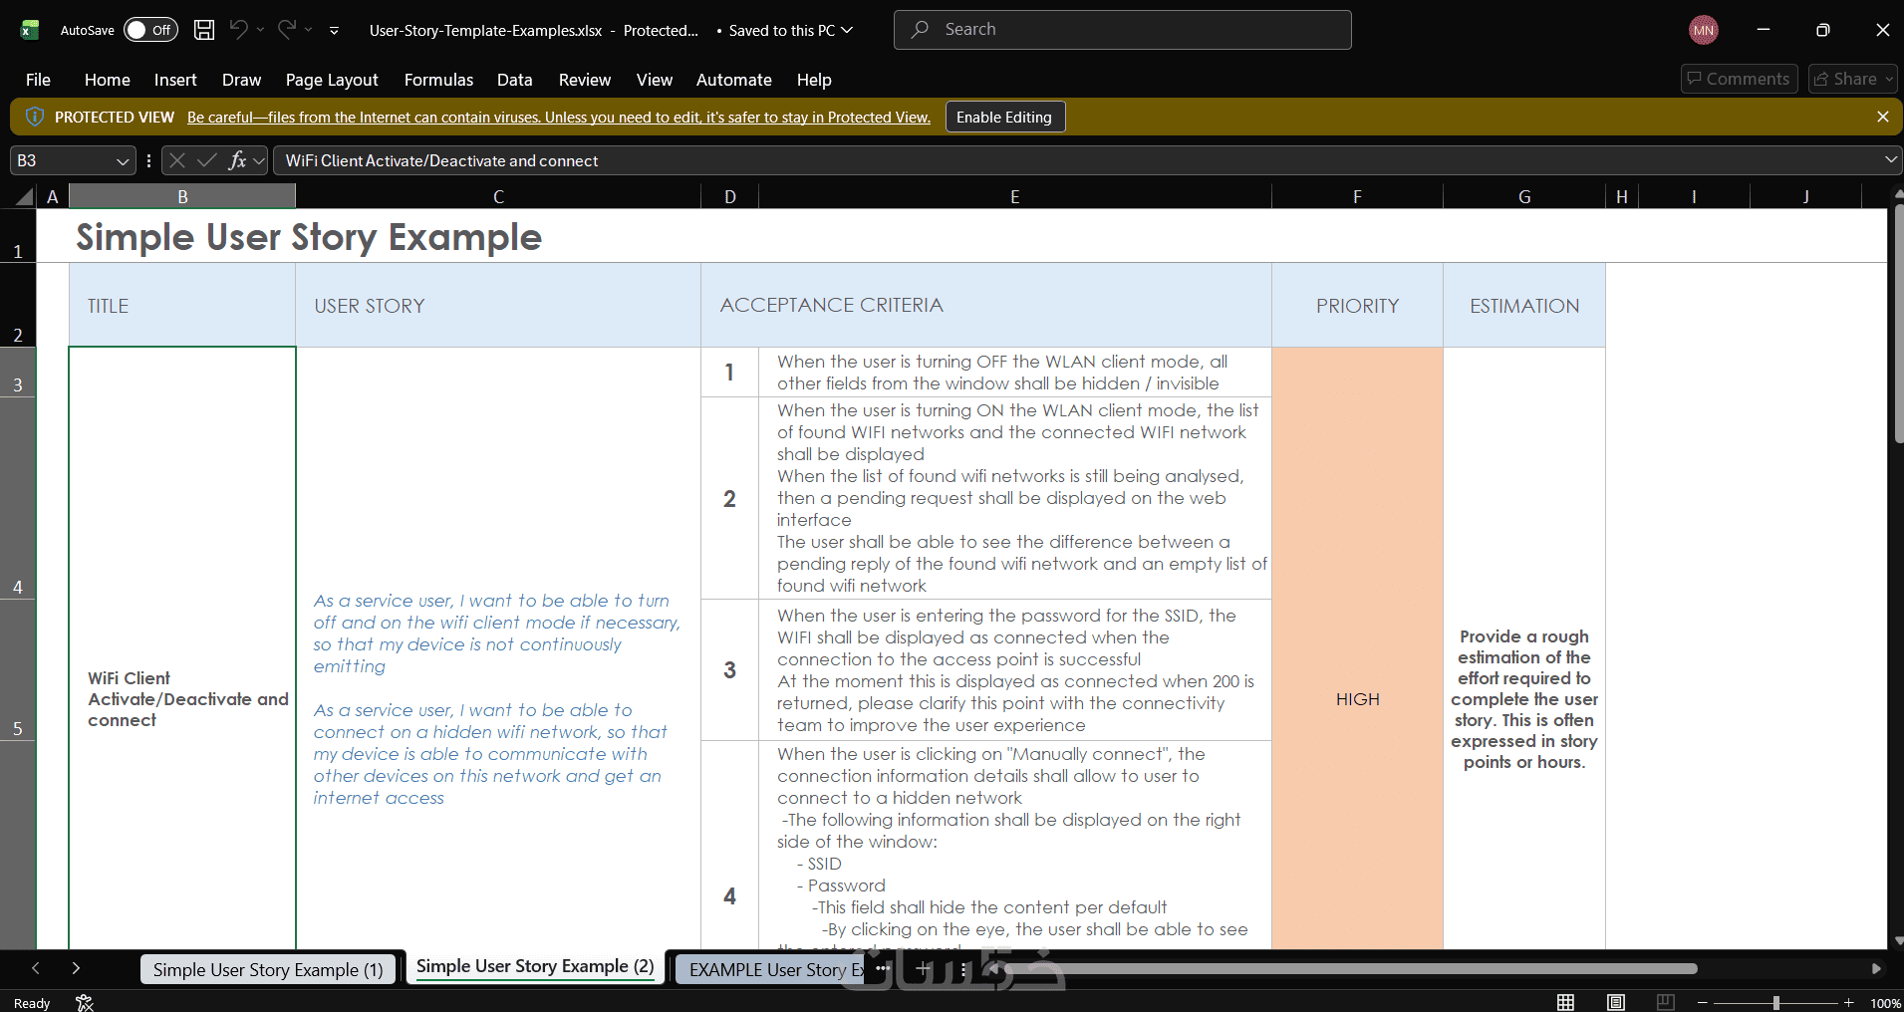Open Customize Quick Access Toolbar dropdown
This screenshot has width=1904, height=1012.
pyautogui.click(x=334, y=31)
